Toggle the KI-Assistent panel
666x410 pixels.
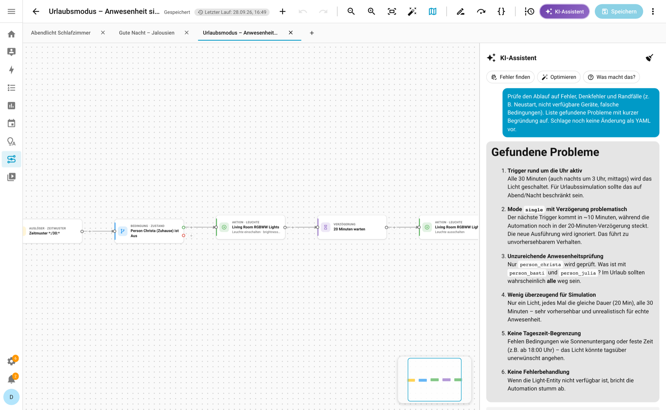(564, 12)
